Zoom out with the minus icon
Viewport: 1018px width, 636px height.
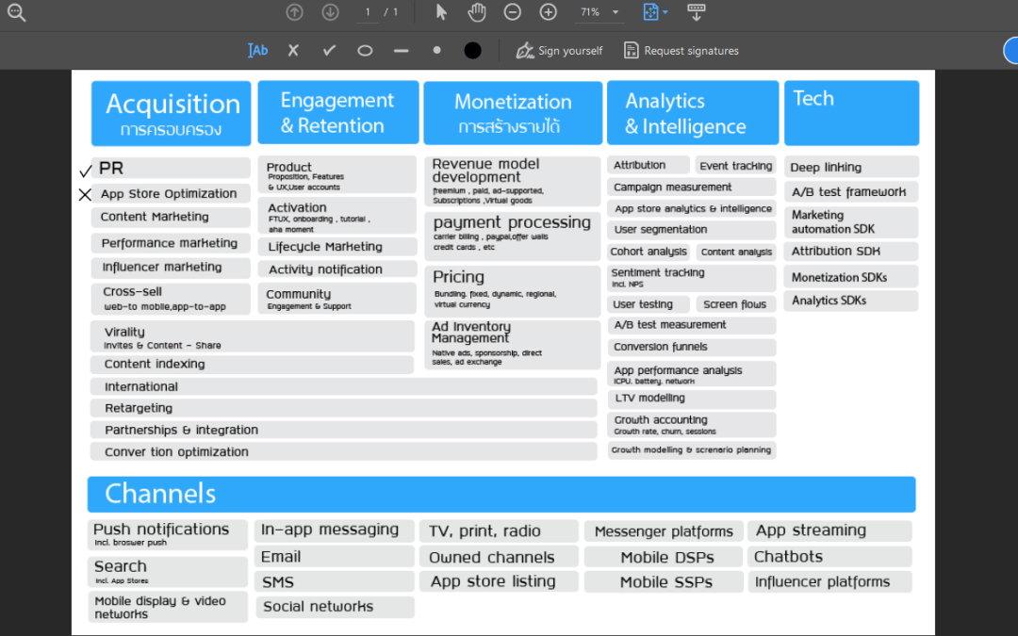tap(512, 11)
